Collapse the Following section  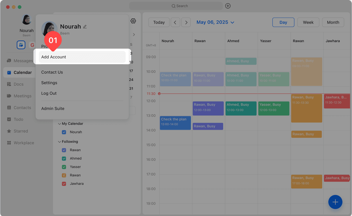click(x=59, y=142)
